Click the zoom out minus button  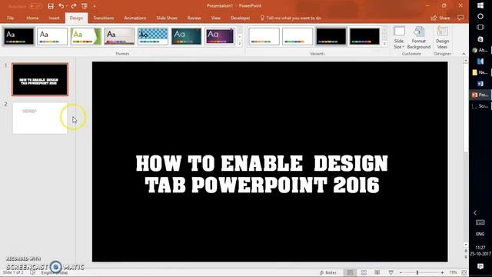click(401, 272)
